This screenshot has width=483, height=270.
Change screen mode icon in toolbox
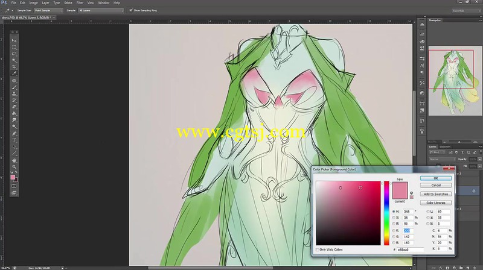click(x=14, y=193)
